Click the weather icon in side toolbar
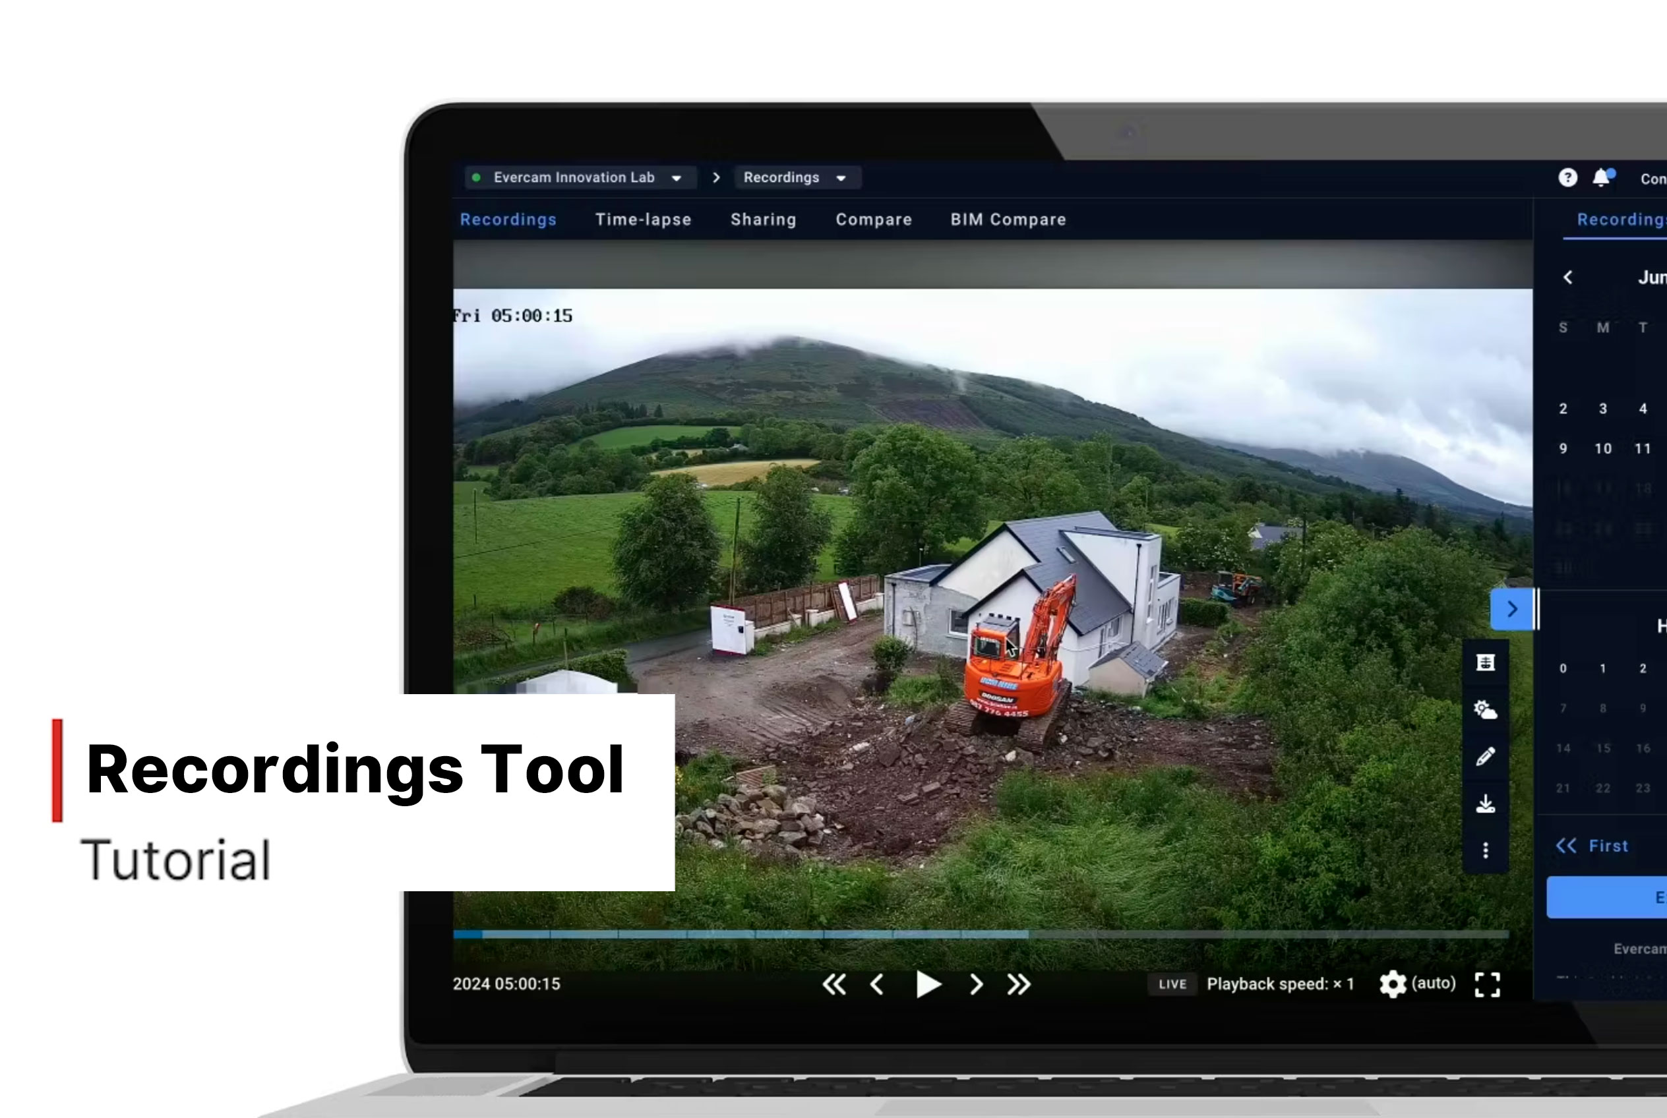Viewport: 1667px width, 1118px height. click(1485, 709)
